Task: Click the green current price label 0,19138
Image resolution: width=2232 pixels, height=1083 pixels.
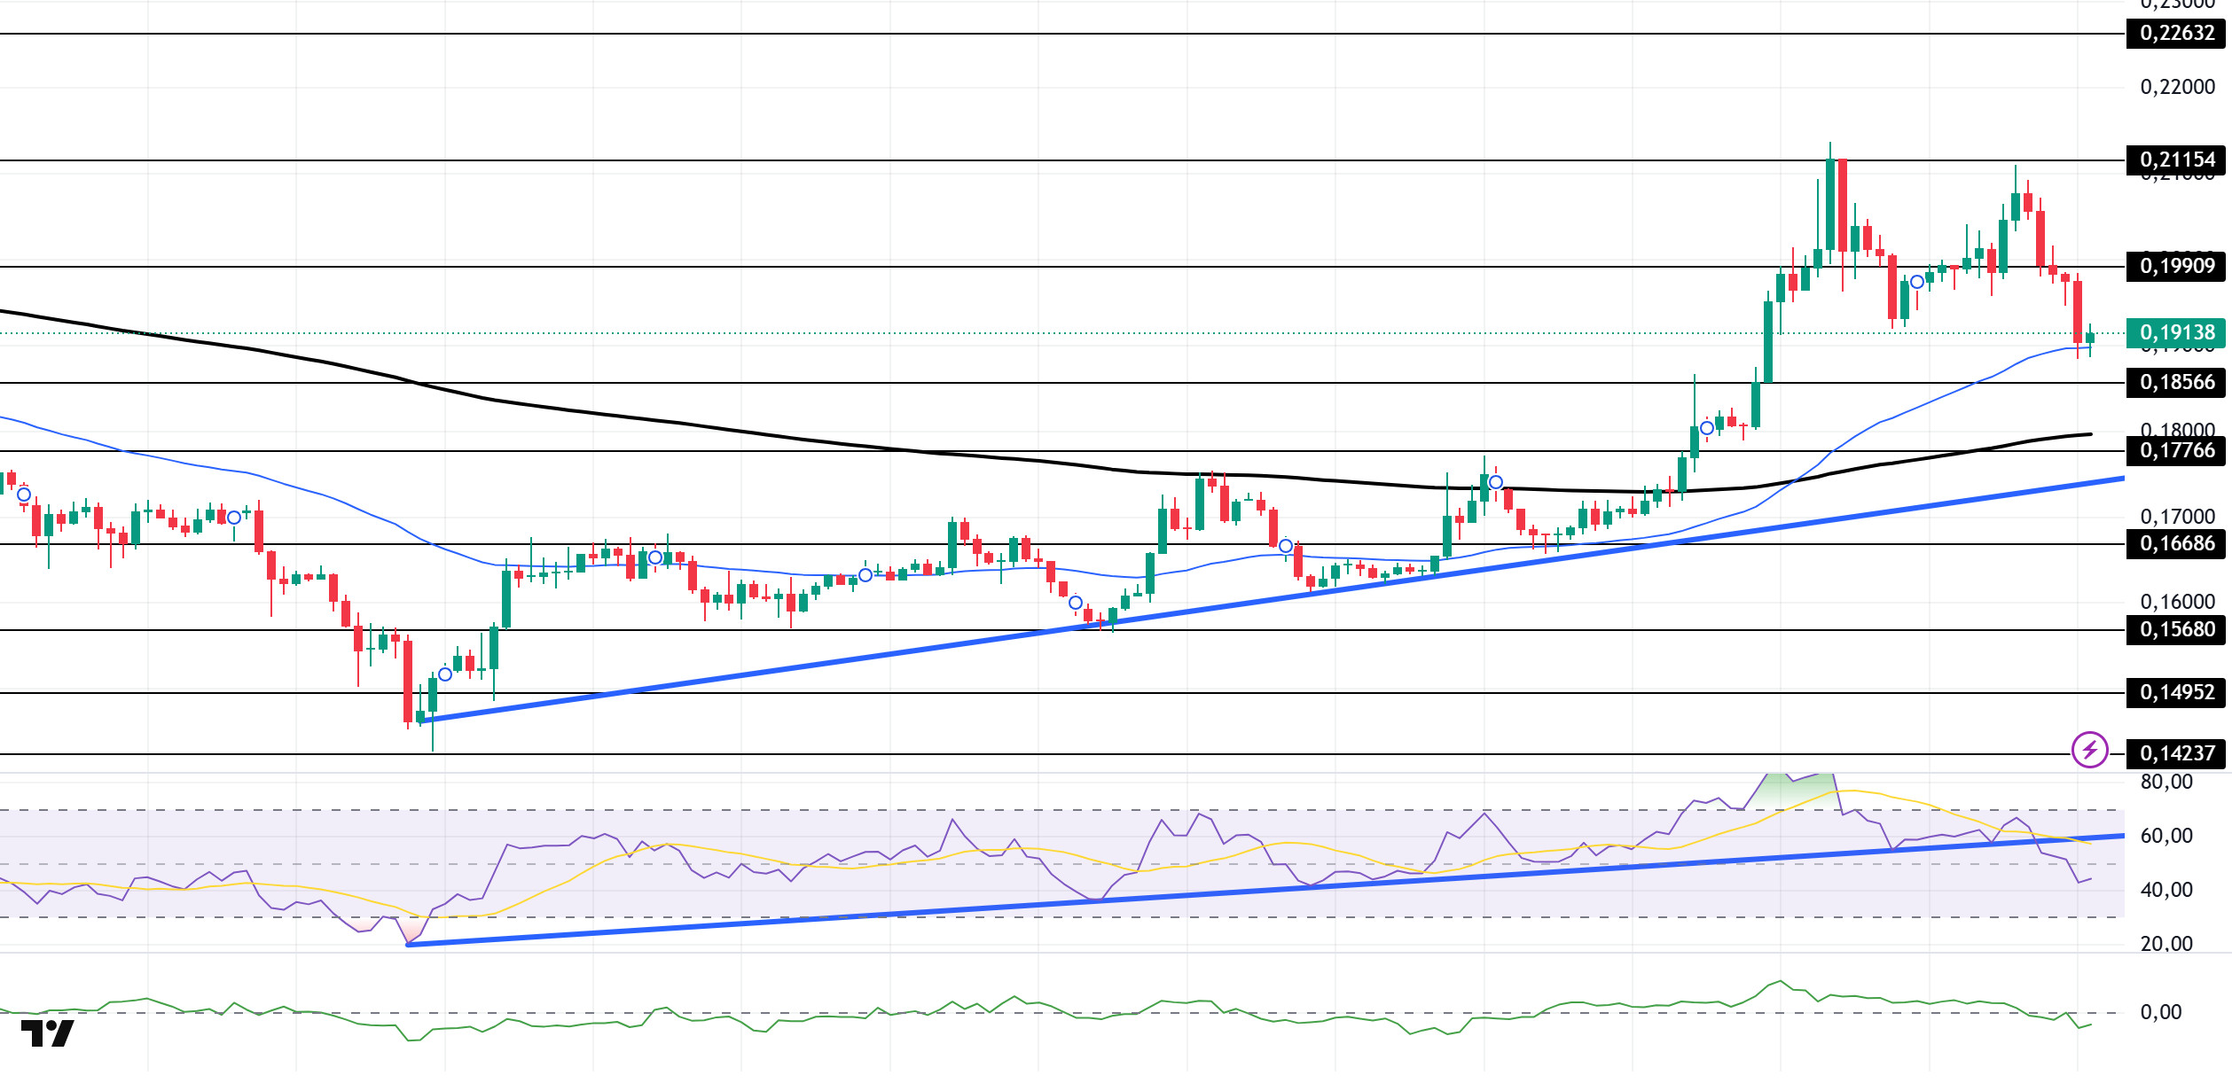Action: tap(2176, 332)
